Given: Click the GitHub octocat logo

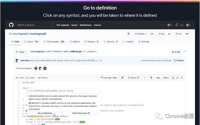Looking at the screenshot, I should [x=11, y=25].
